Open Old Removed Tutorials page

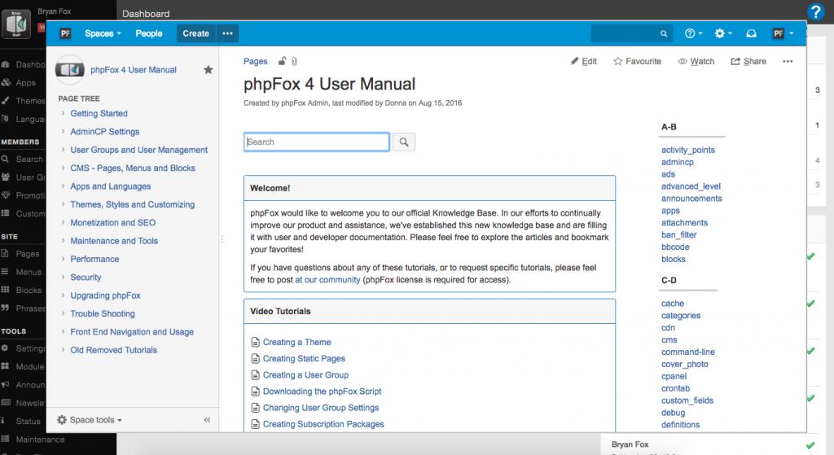pos(114,350)
